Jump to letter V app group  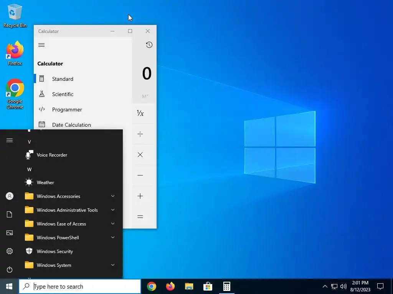[29, 142]
